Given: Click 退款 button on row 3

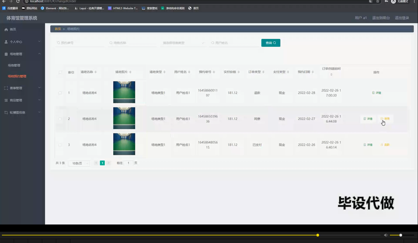Looking at the screenshot, I should (385, 145).
